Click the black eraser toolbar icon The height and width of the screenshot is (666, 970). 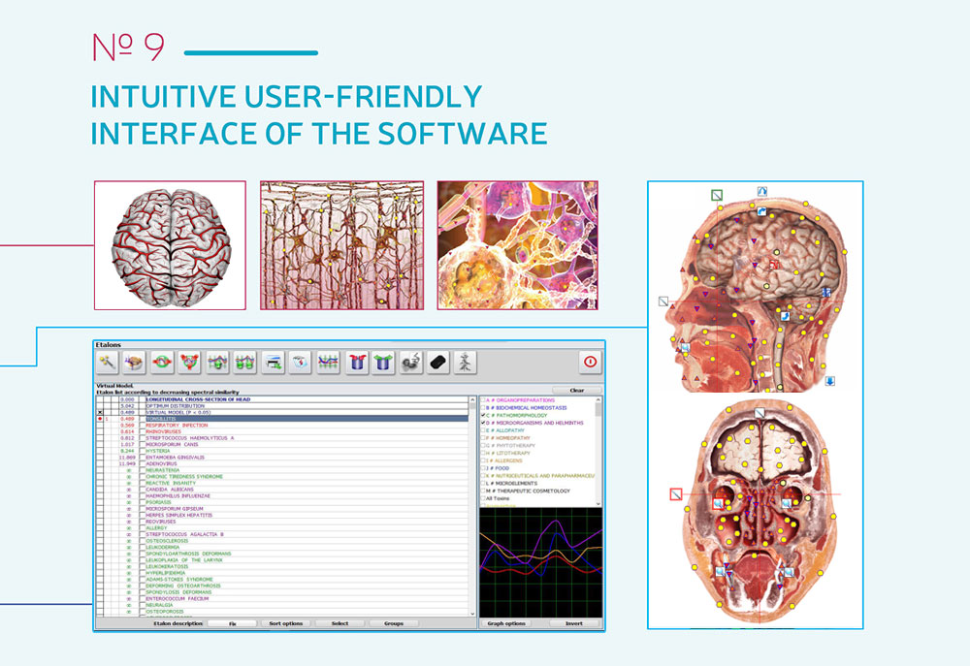point(438,363)
